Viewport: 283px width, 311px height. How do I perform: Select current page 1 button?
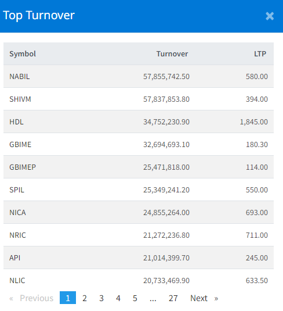[68, 298]
